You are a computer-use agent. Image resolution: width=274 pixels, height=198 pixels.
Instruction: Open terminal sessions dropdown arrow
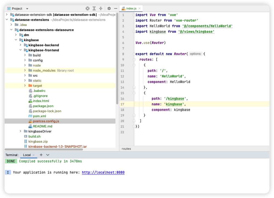[48, 155]
